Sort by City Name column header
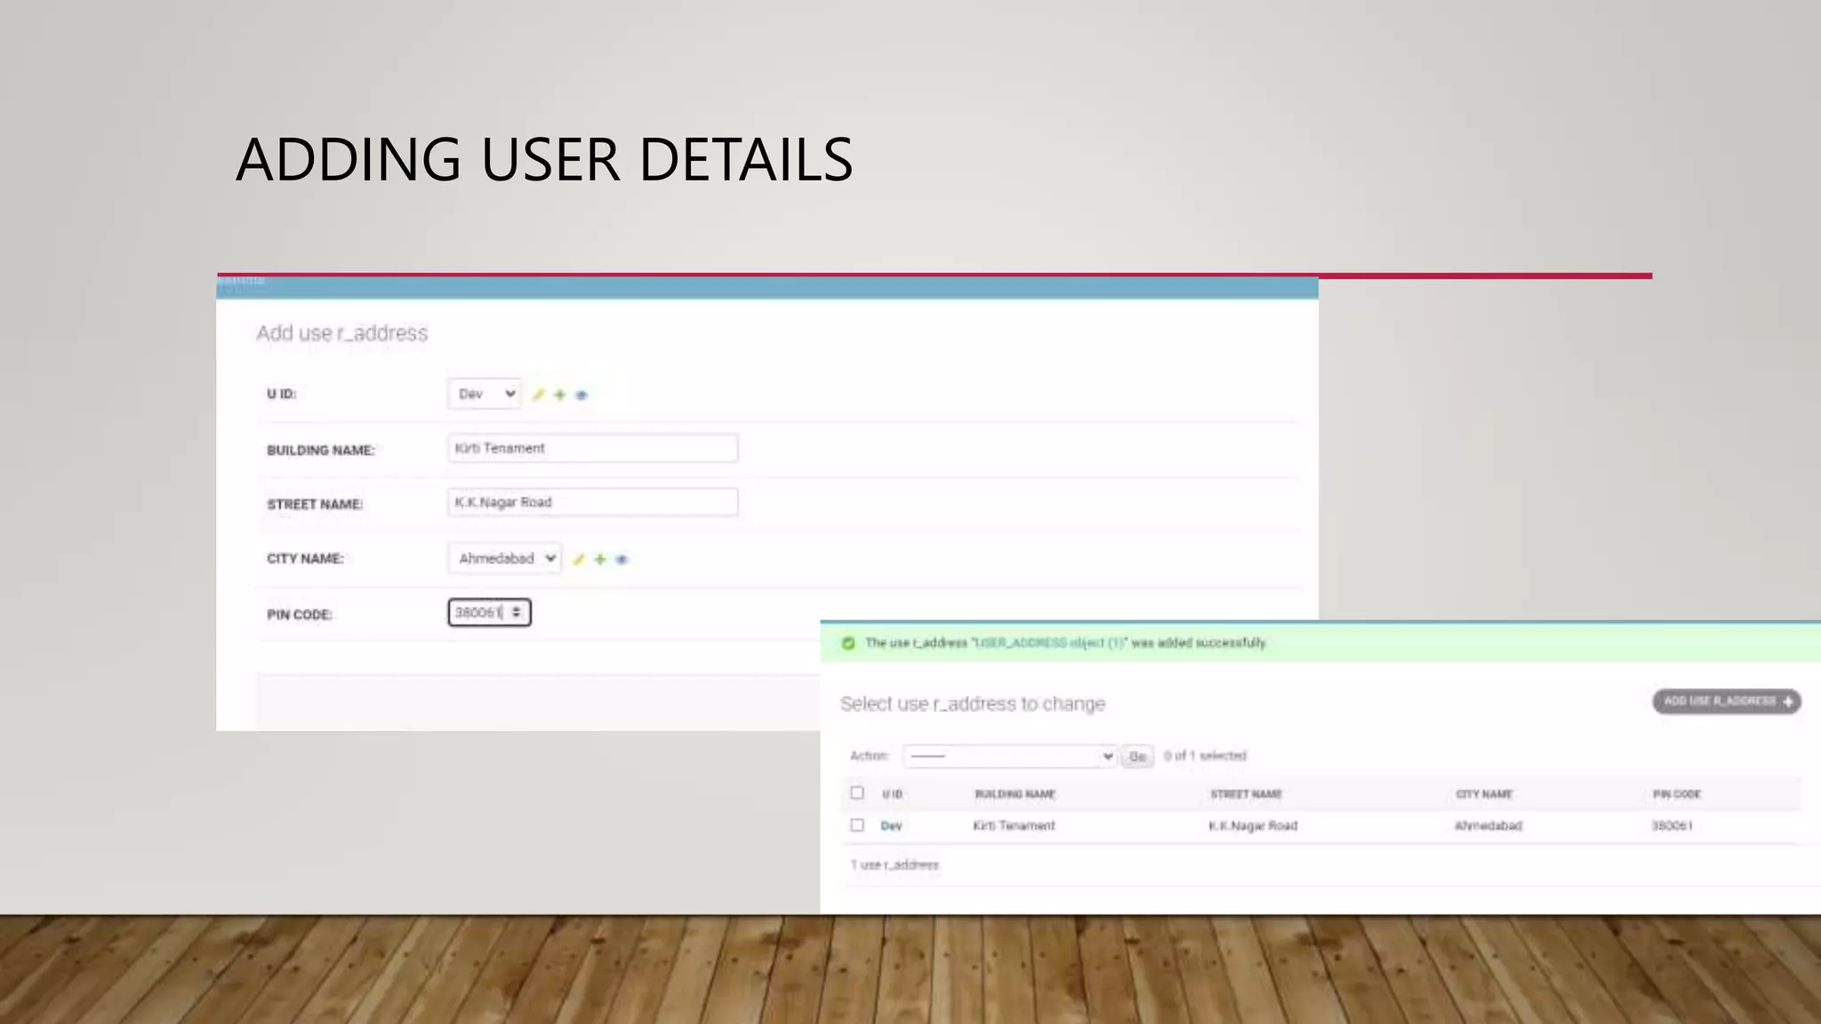The width and height of the screenshot is (1821, 1024). point(1484,794)
